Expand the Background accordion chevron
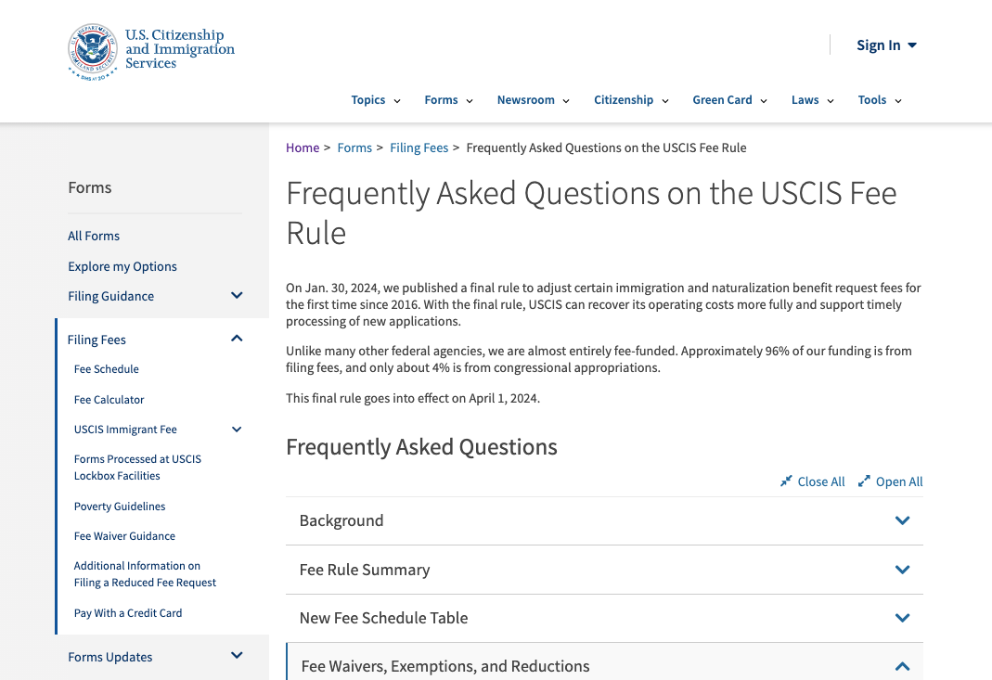Screen dimensions: 992x680 (x=902, y=520)
